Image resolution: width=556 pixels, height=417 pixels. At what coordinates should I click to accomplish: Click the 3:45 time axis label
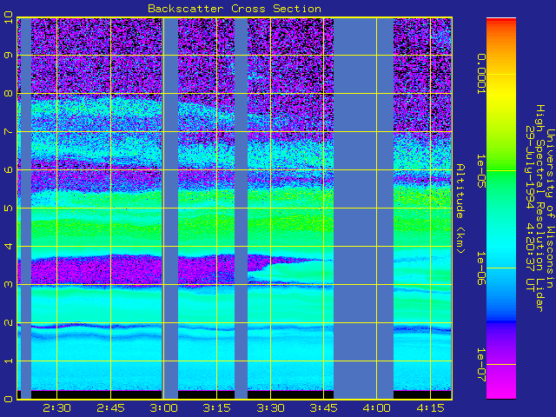click(323, 408)
